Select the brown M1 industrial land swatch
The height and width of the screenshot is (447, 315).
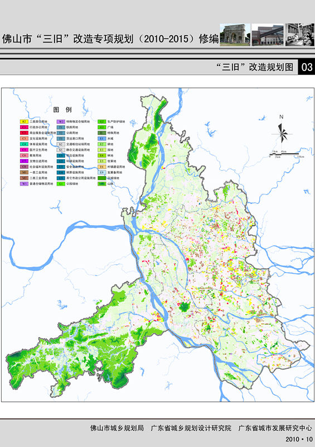tap(24, 173)
